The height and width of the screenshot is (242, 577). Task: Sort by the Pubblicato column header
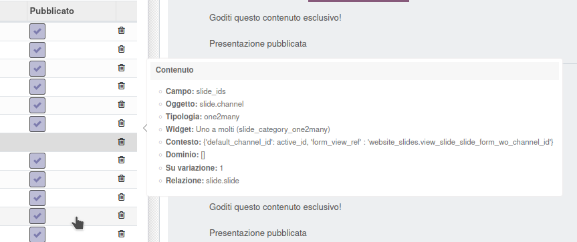52,11
